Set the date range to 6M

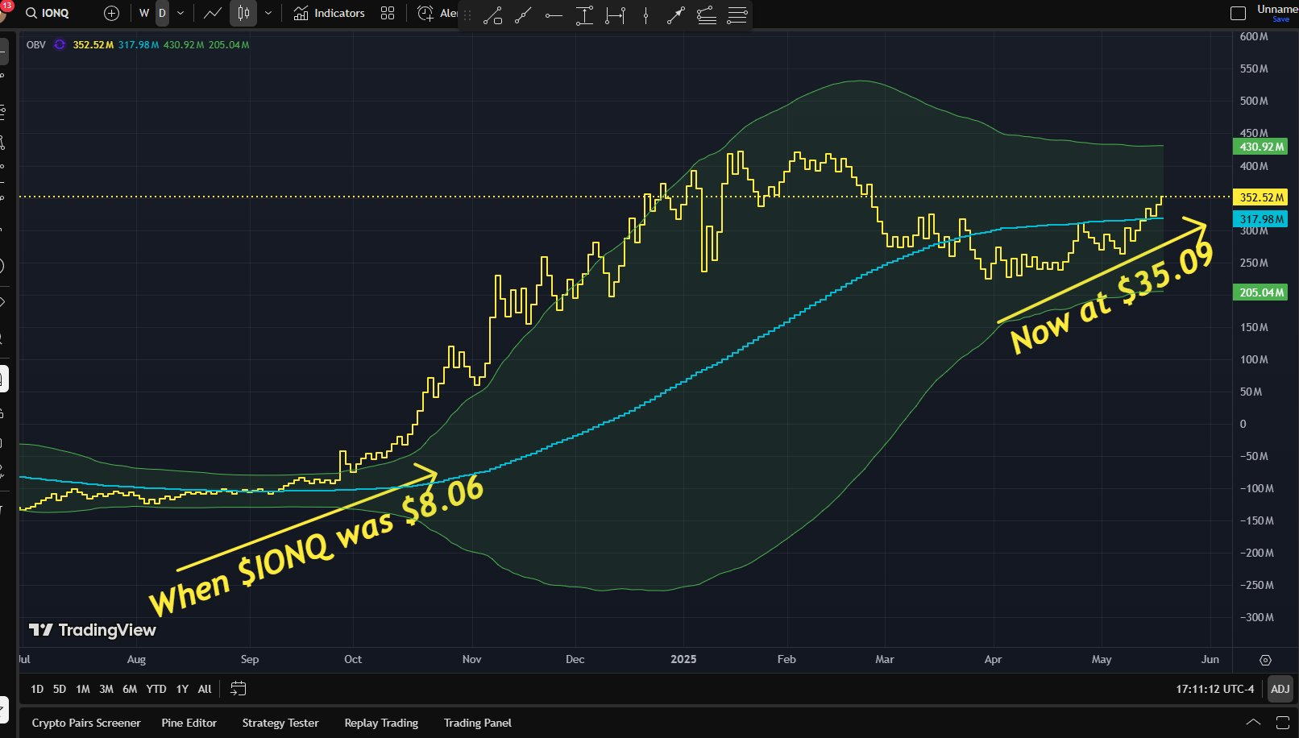[x=130, y=689]
